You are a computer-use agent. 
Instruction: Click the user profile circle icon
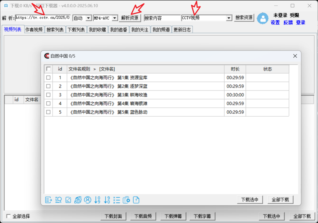pyautogui.click(x=87, y=200)
